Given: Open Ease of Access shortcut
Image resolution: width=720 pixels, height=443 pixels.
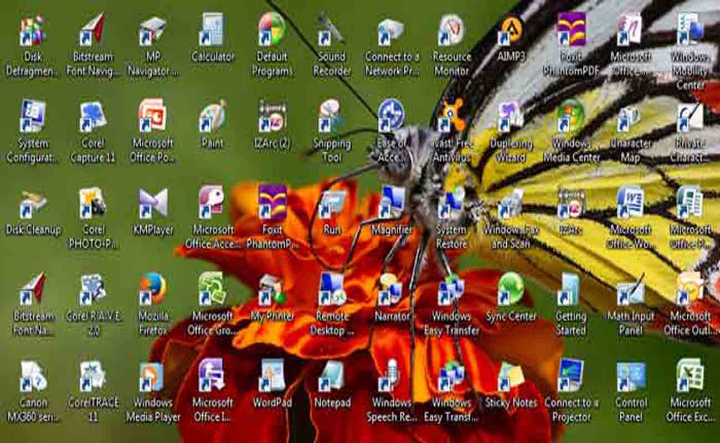Looking at the screenshot, I should point(391,116).
